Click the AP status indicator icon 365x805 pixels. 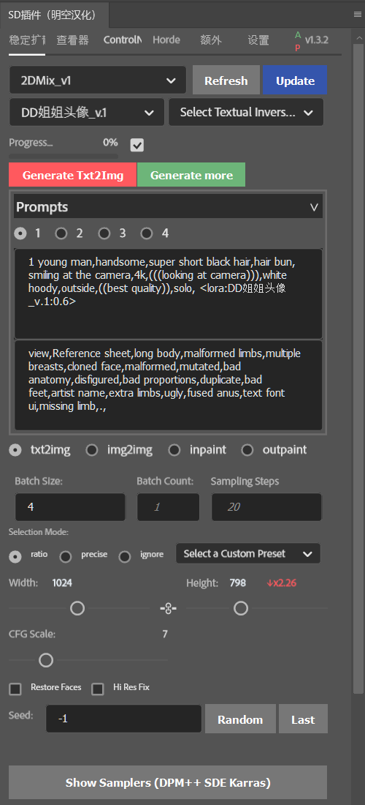pos(298,40)
